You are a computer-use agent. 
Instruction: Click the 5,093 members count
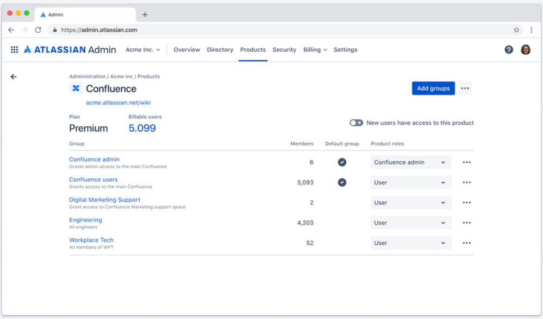click(305, 182)
